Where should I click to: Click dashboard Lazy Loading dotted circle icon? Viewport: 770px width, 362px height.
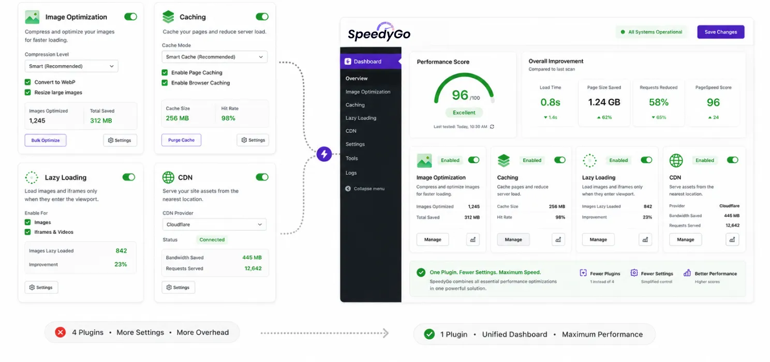pos(589,161)
